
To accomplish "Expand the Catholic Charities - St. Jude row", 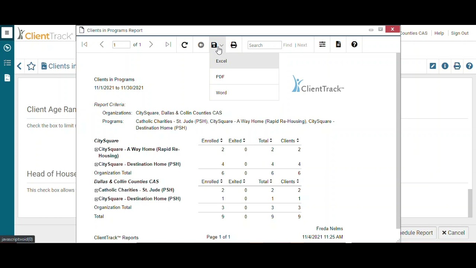I will [x=96, y=190].
